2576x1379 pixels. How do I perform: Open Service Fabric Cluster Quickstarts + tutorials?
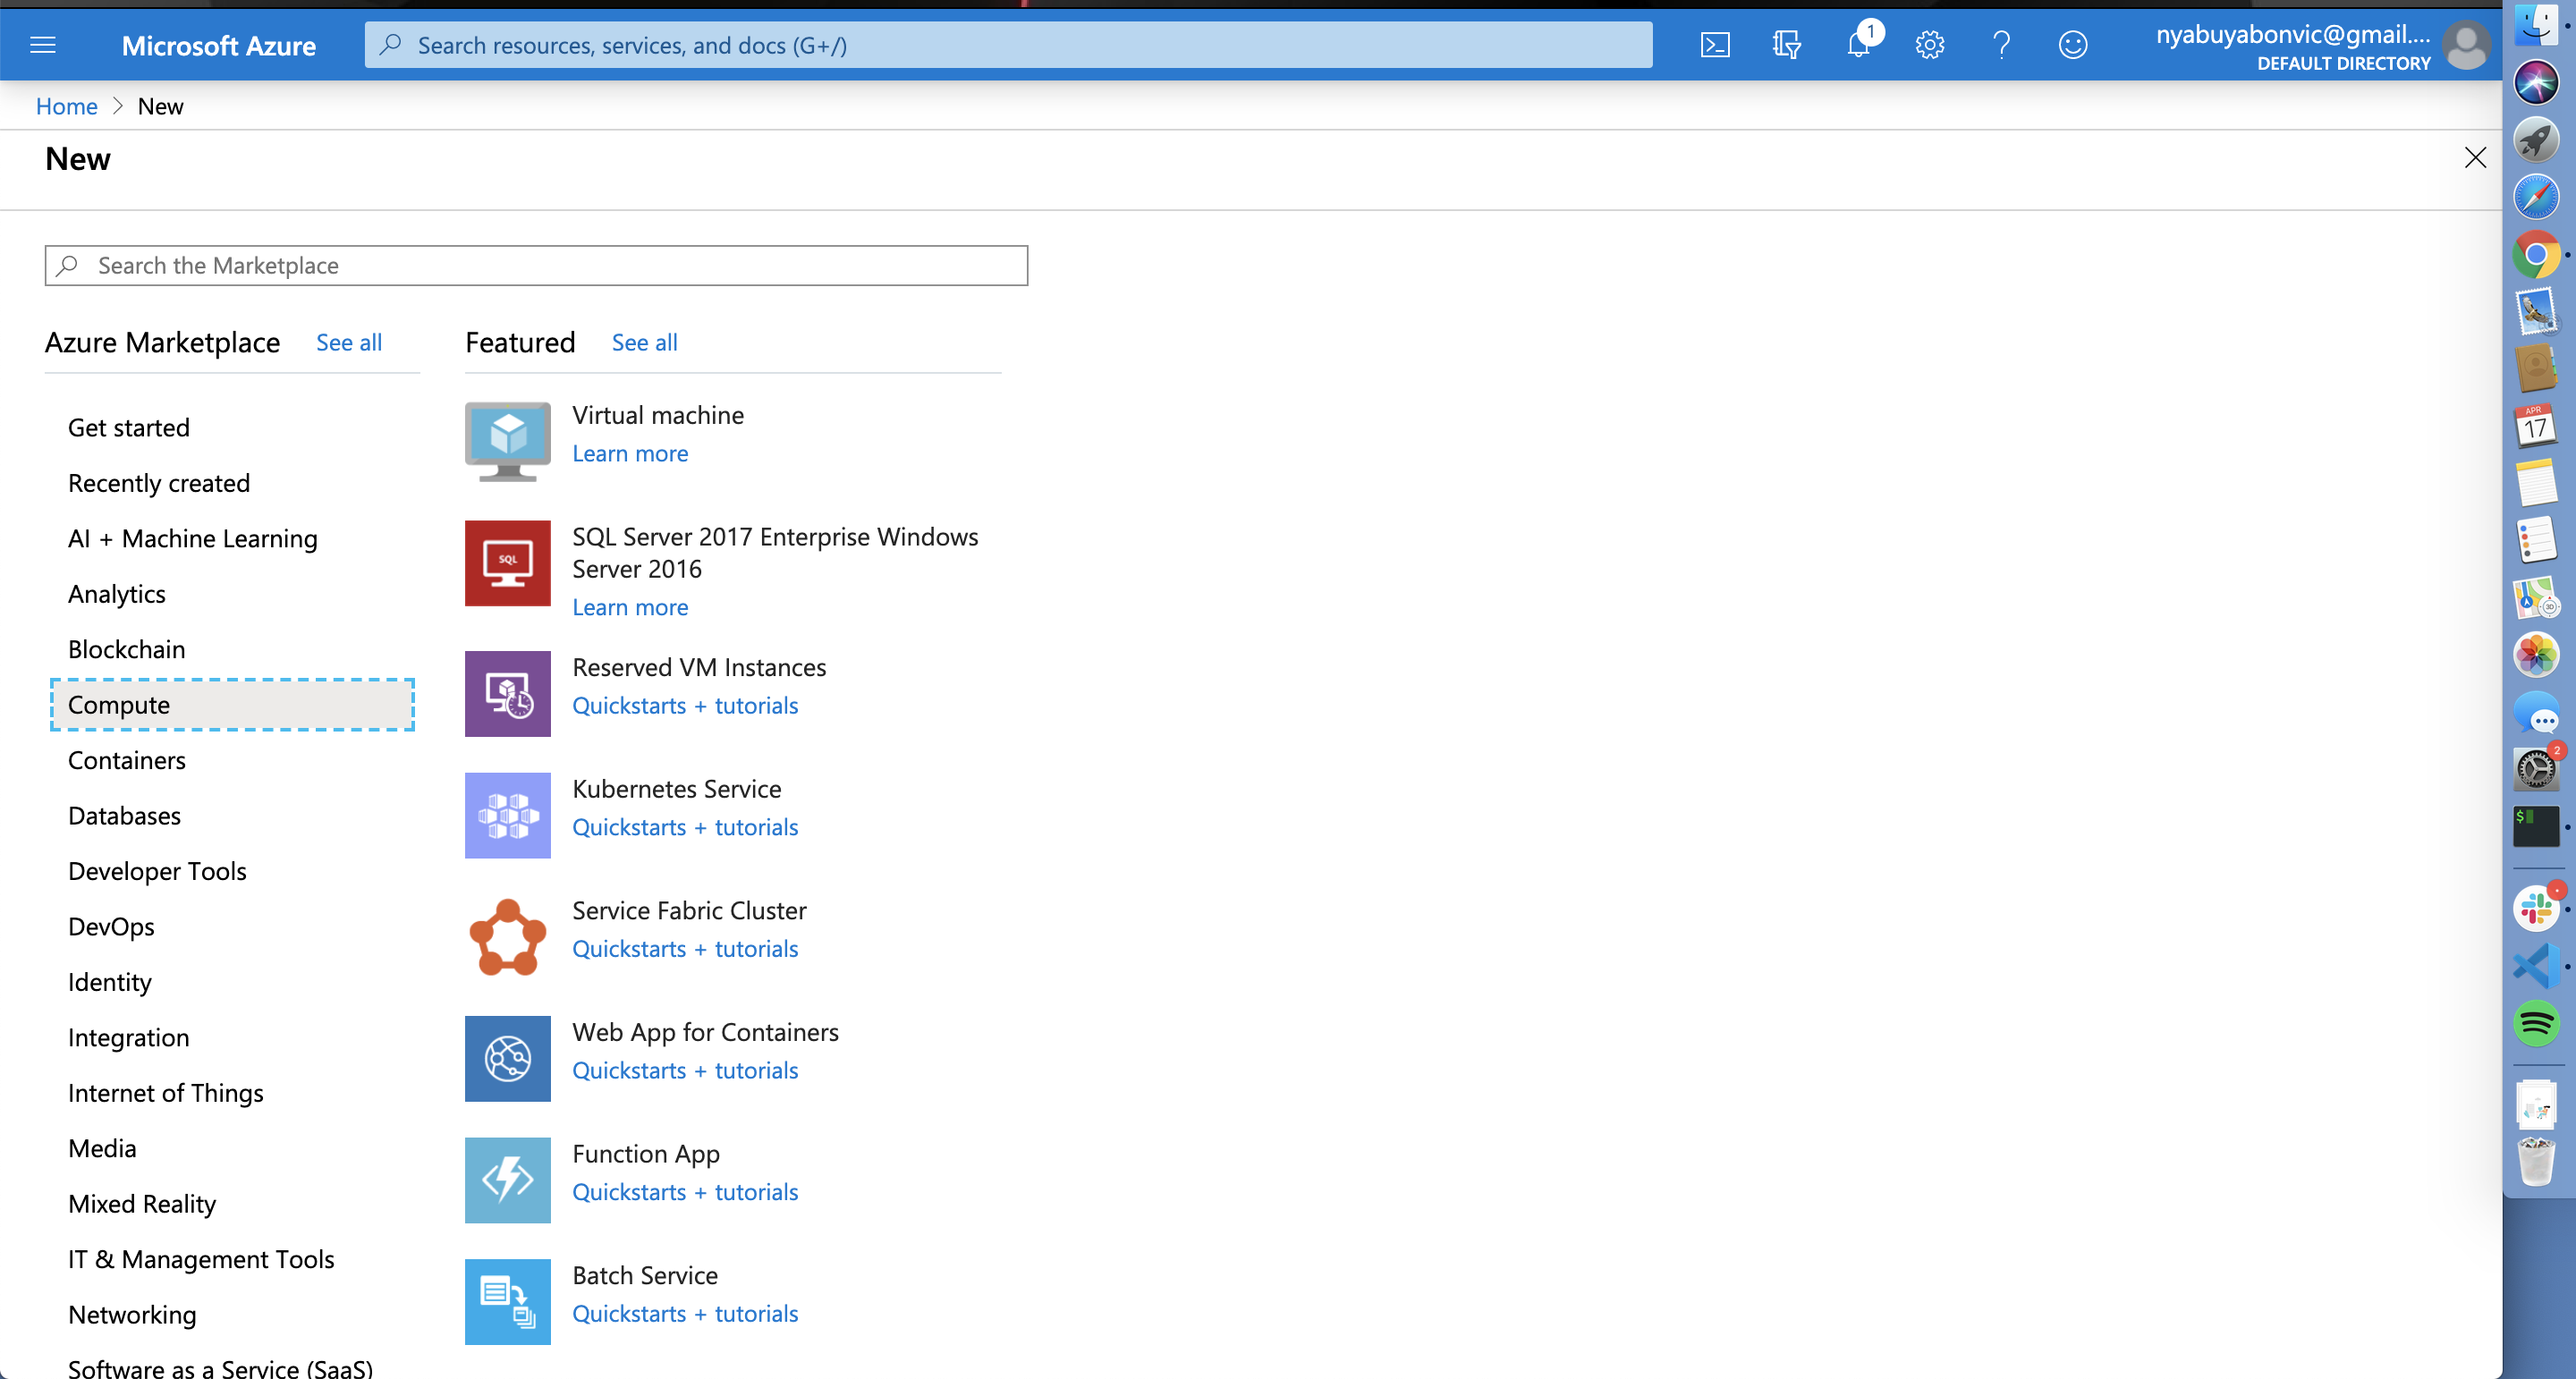[685, 948]
